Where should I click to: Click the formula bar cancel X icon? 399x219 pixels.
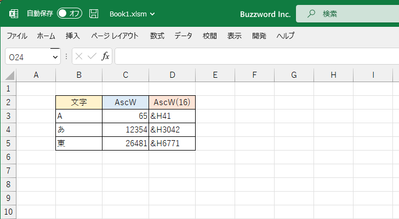[x=79, y=56]
